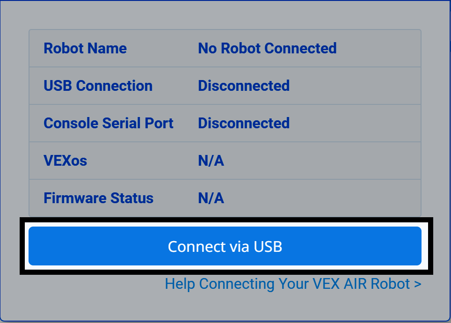Click the USB Connection label

click(x=98, y=86)
